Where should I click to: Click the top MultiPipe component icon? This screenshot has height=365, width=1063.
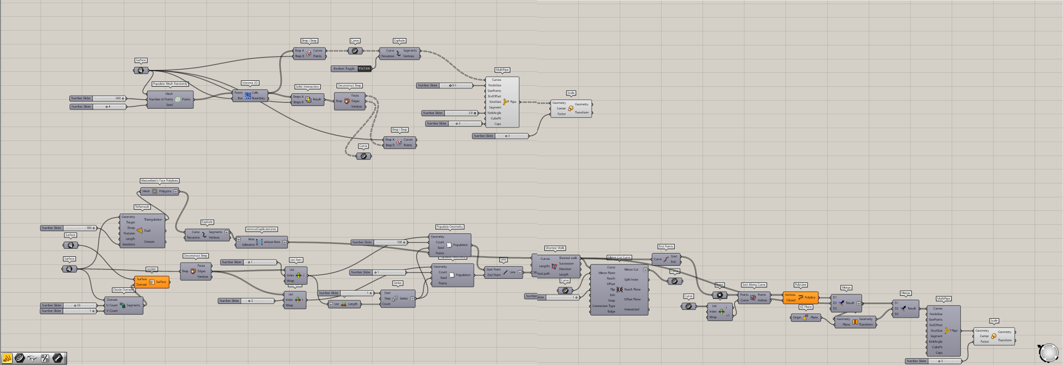(506, 102)
